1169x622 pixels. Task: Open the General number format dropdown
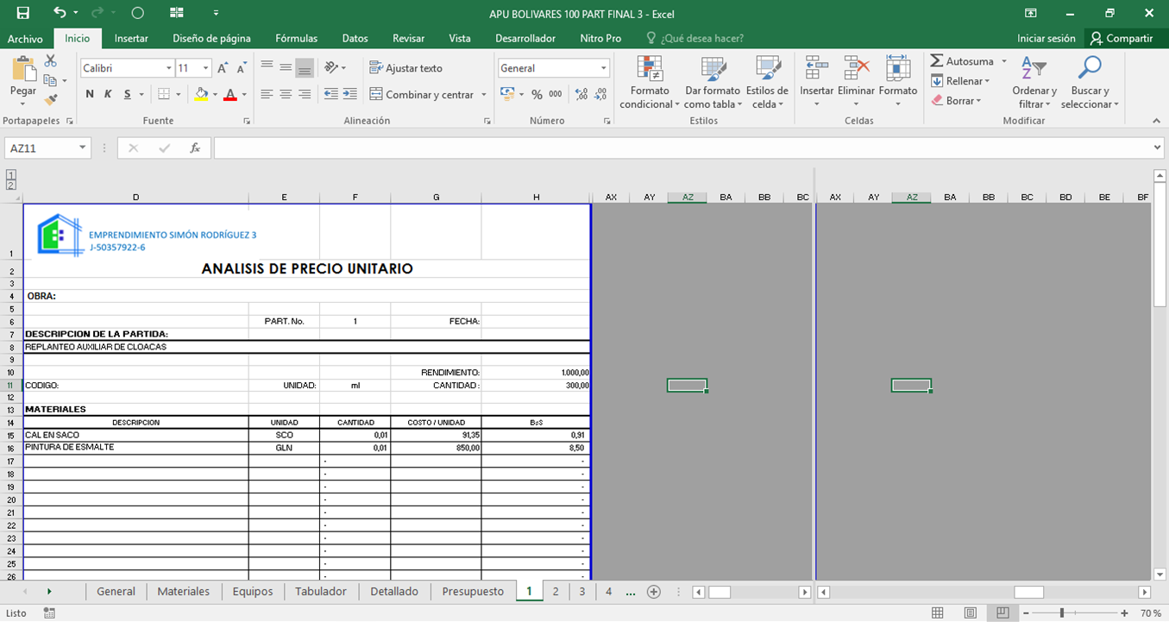click(x=604, y=68)
